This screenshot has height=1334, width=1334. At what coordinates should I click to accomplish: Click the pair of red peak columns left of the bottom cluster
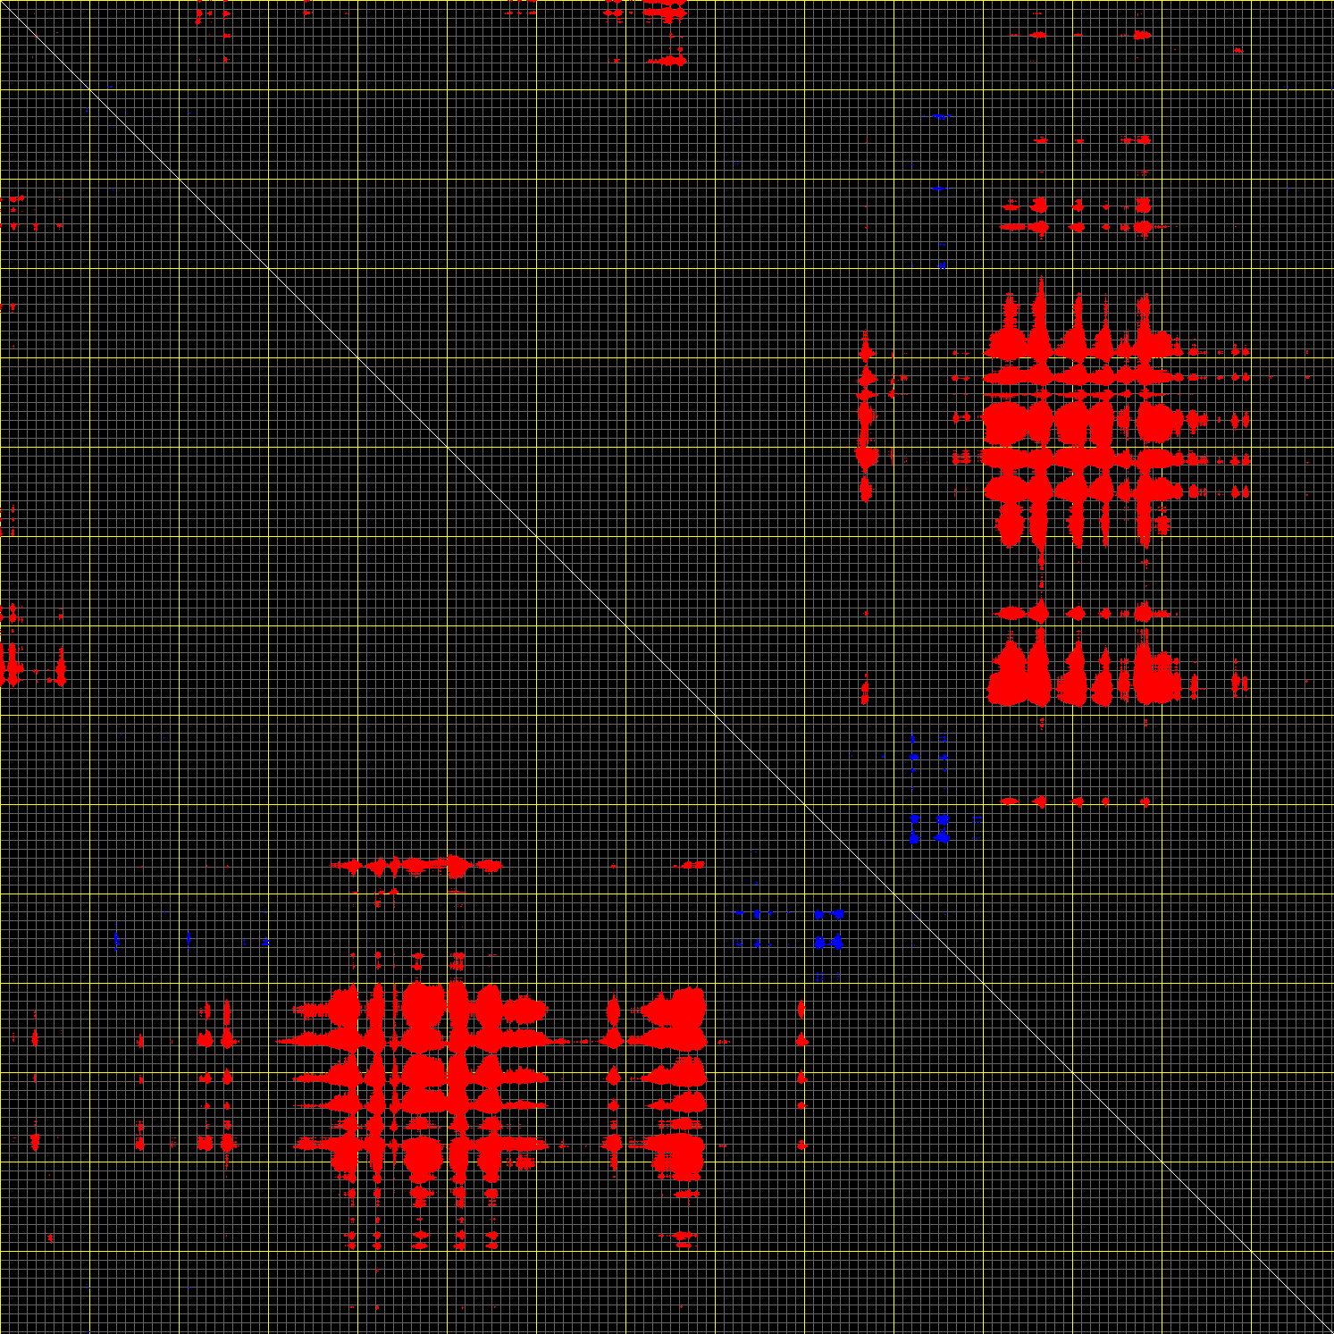(x=216, y=1072)
